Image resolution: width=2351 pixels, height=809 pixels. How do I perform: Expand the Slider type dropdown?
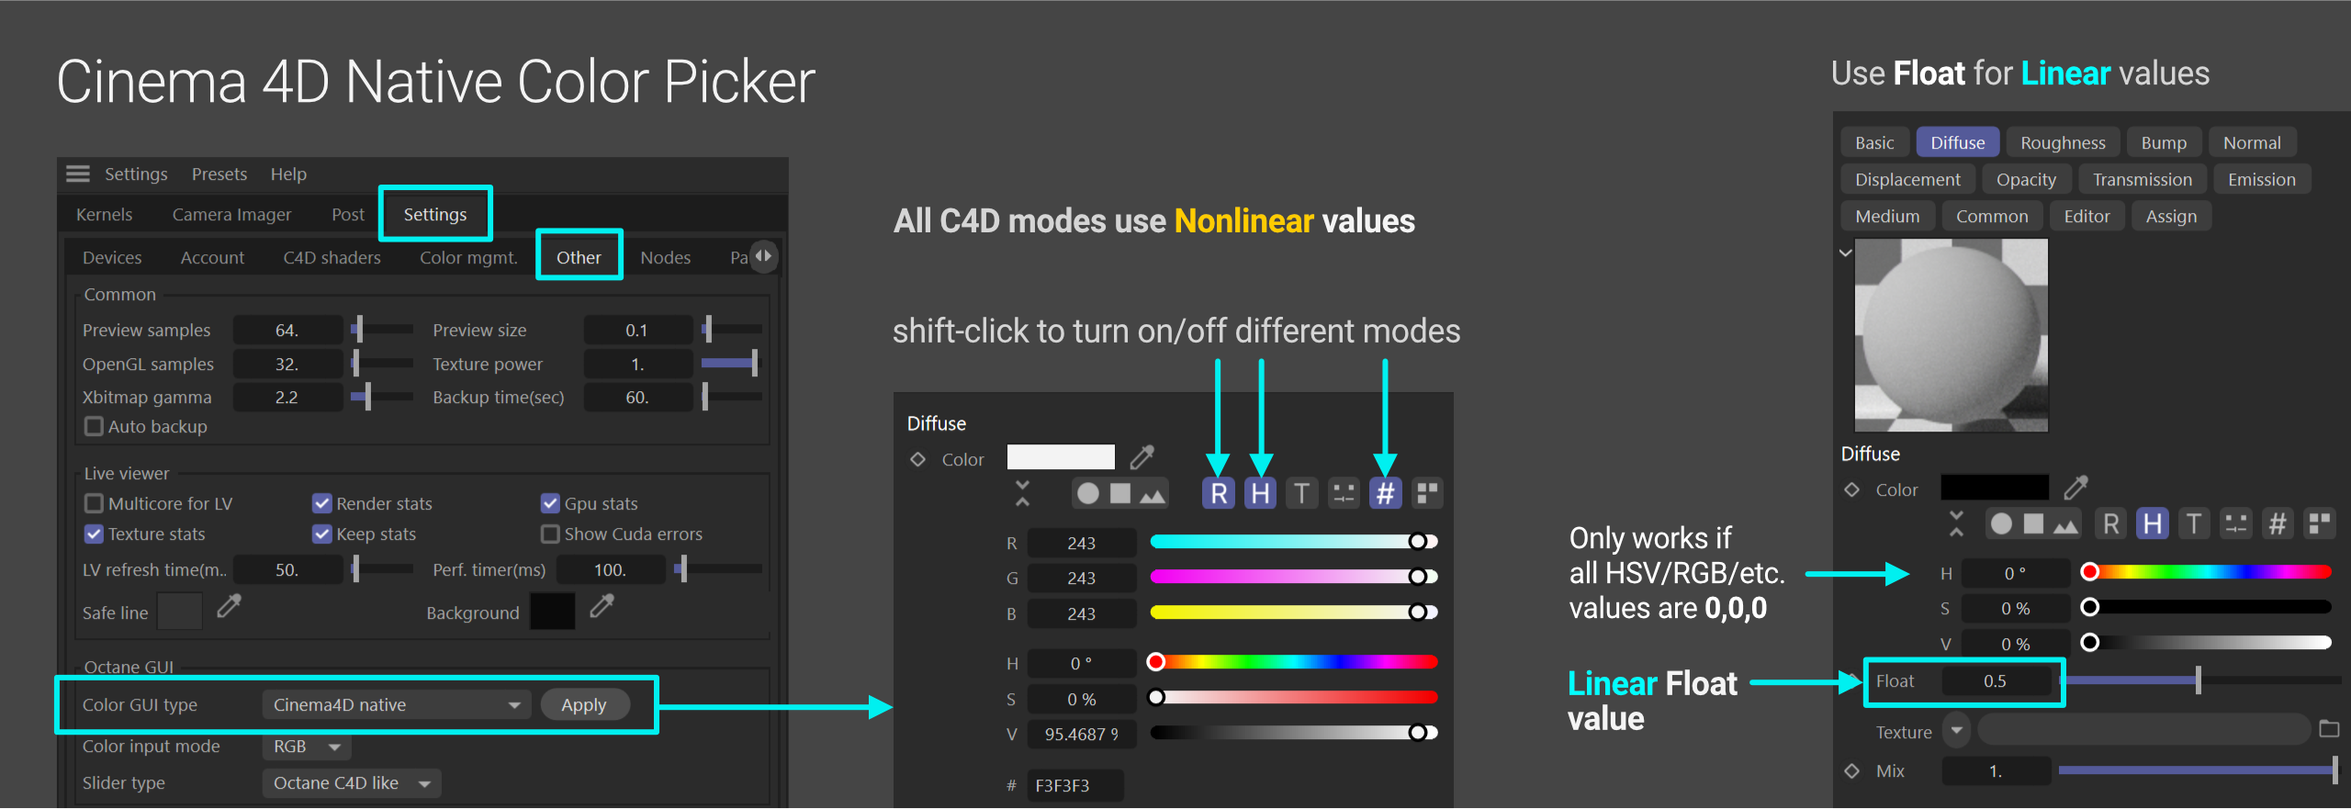[351, 783]
